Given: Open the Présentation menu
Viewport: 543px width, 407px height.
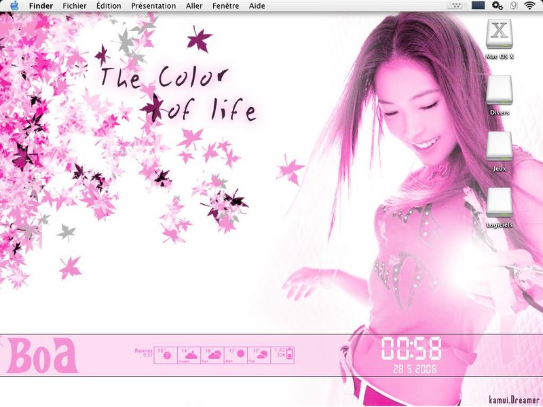Looking at the screenshot, I should [x=153, y=6].
